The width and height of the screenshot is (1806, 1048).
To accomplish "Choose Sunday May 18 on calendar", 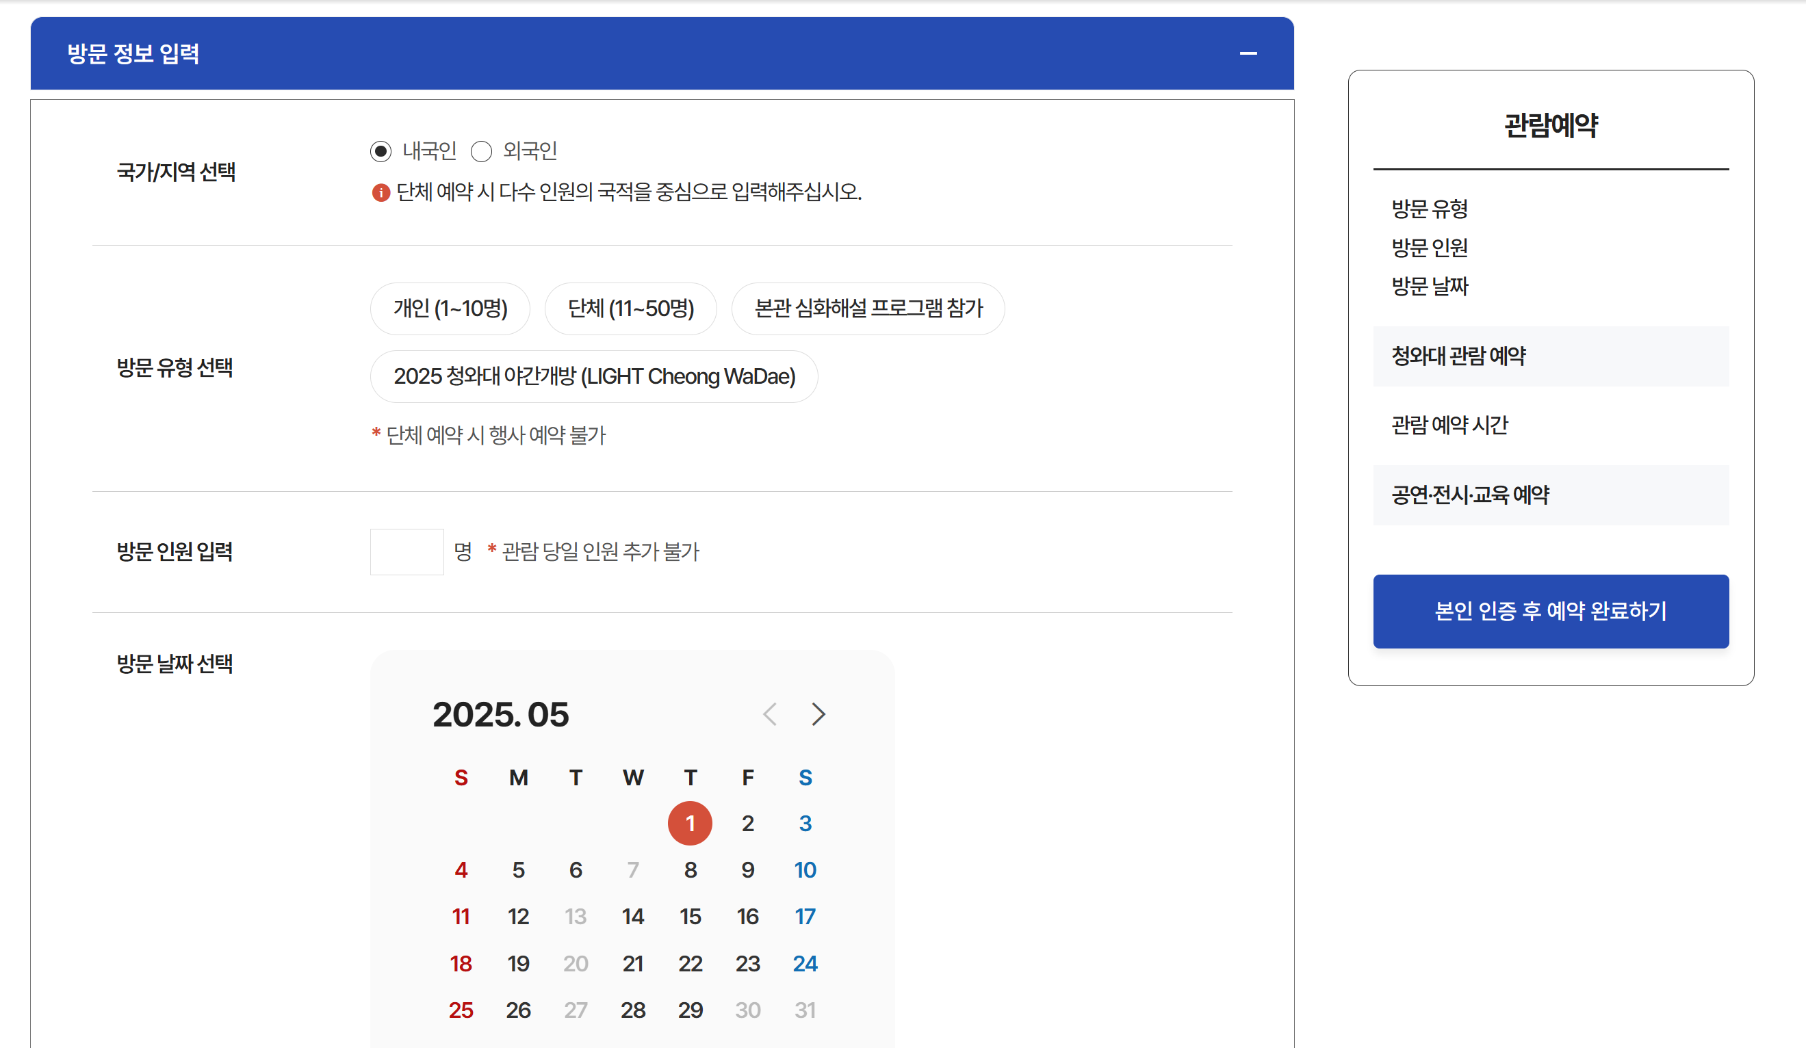I will coord(461,963).
